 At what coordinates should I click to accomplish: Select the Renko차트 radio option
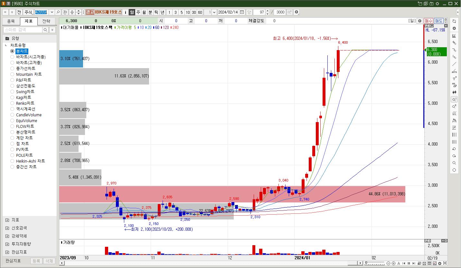(12, 103)
